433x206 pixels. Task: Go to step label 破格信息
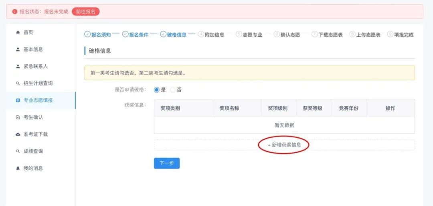click(177, 35)
